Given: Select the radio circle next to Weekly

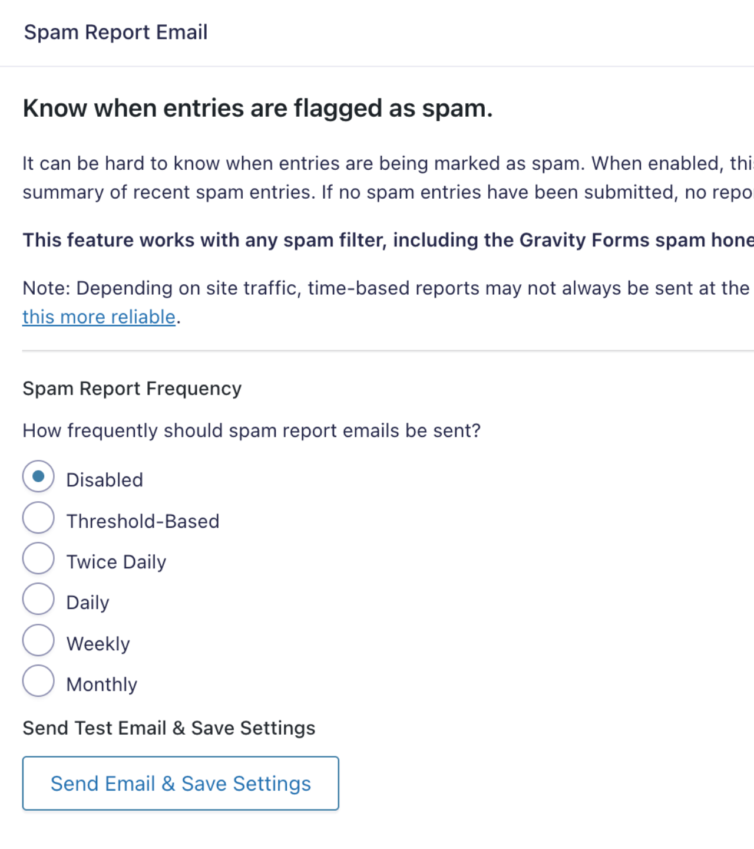Looking at the screenshot, I should tap(38, 640).
